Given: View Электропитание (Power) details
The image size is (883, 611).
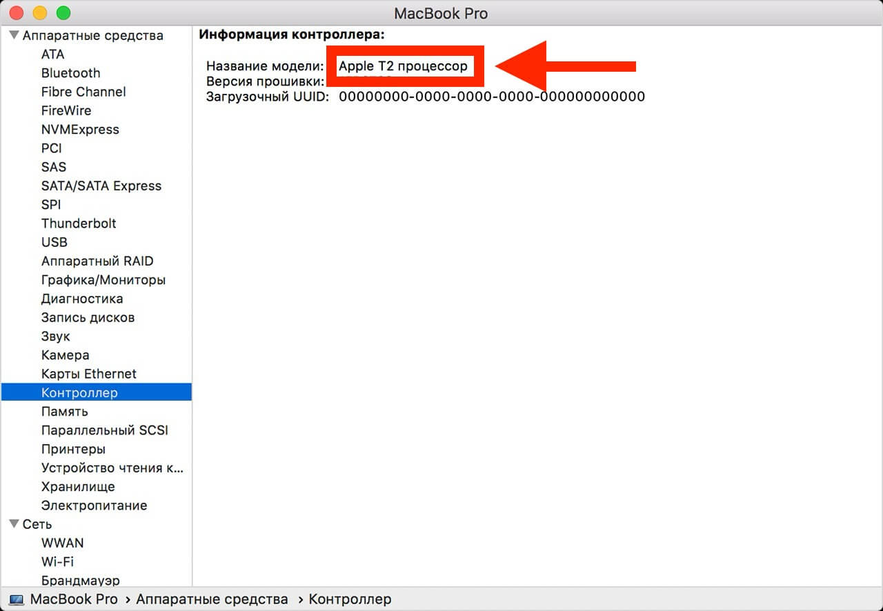Looking at the screenshot, I should (x=95, y=505).
